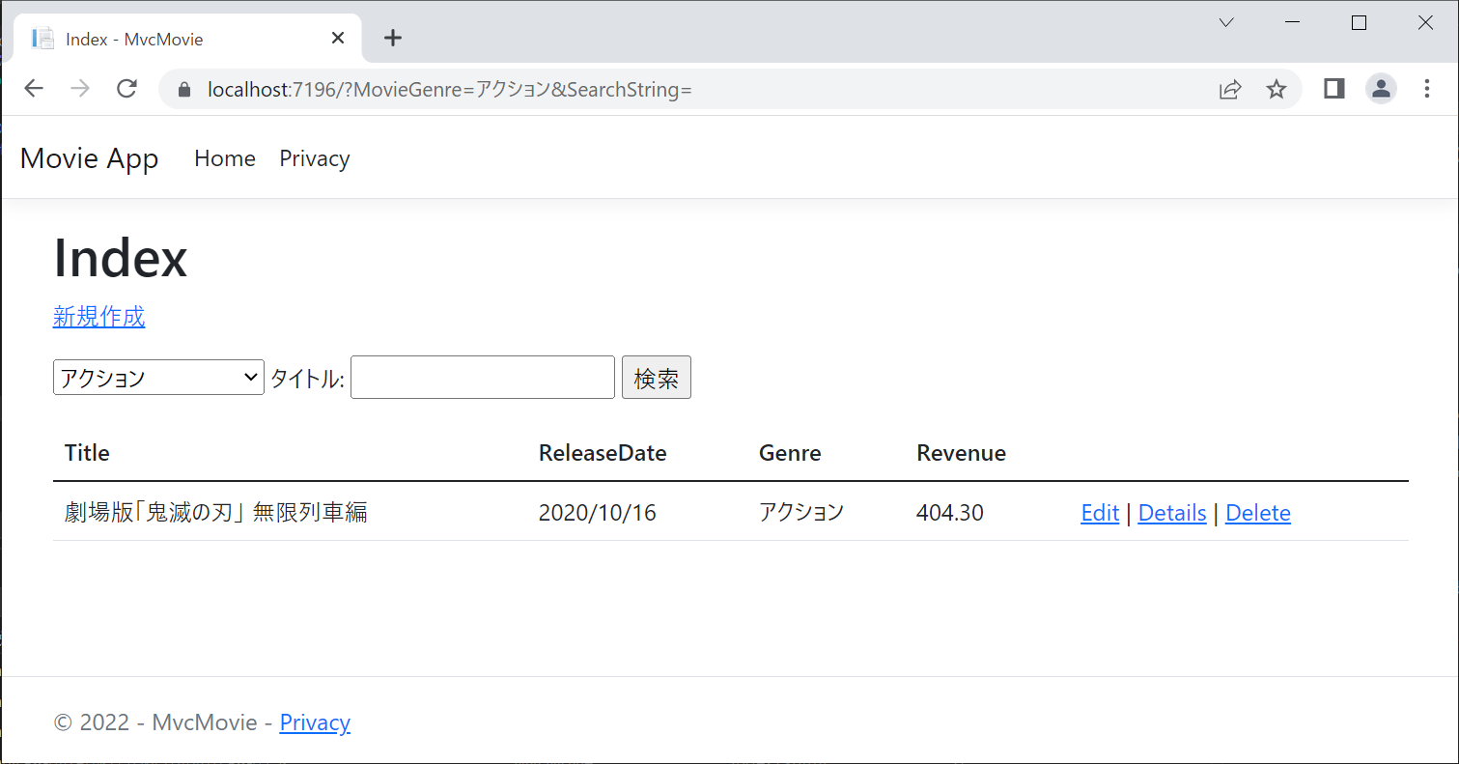
Task: Bookmark this page using the star icon
Action: pyautogui.click(x=1277, y=89)
